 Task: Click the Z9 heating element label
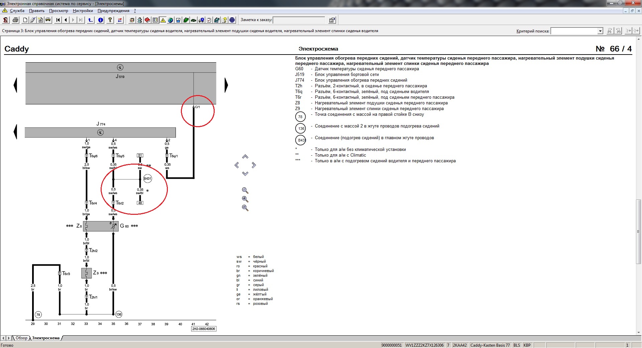coord(96,273)
